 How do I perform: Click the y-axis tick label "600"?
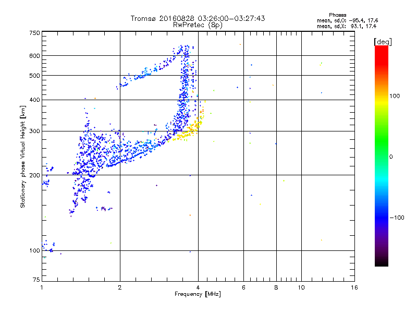[34, 56]
